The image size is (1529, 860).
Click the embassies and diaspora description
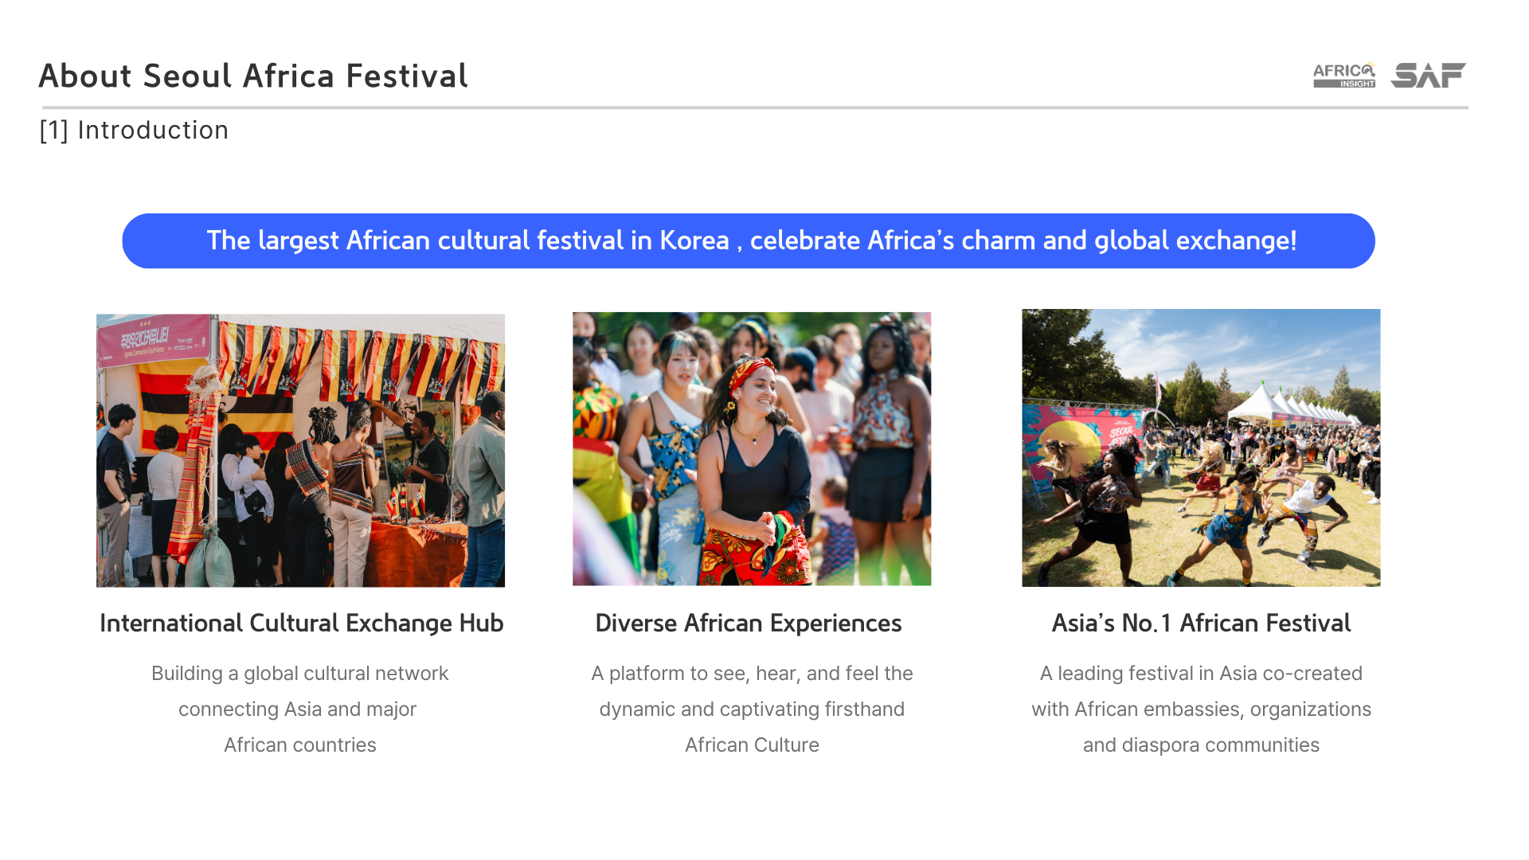(x=1200, y=708)
